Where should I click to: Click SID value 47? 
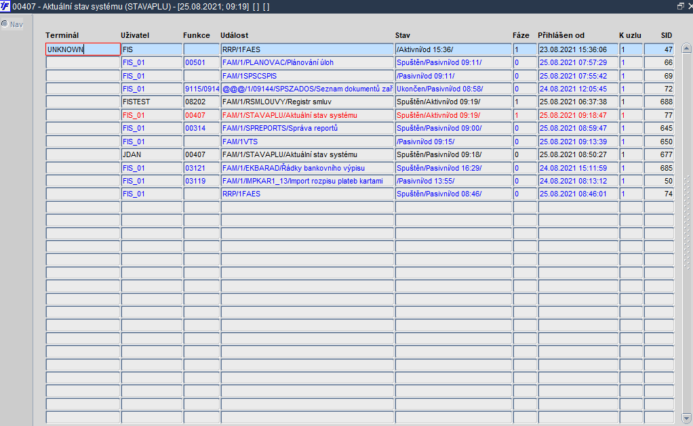click(658, 49)
